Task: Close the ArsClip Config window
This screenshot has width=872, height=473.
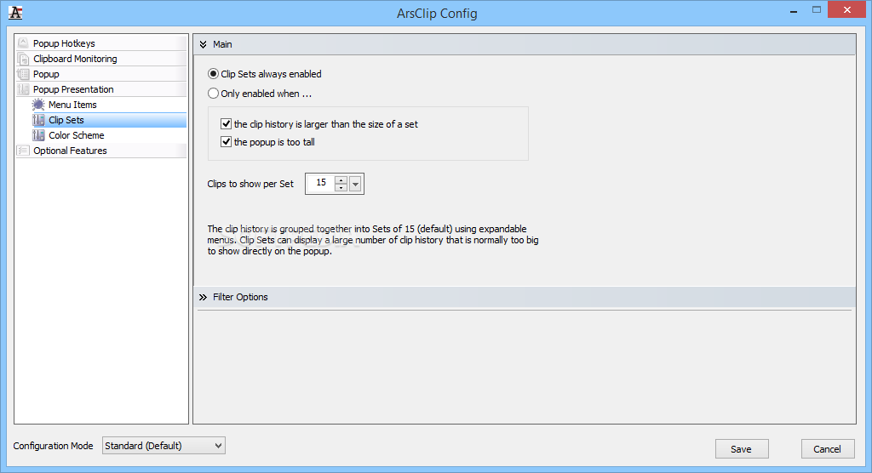Action: [x=847, y=10]
